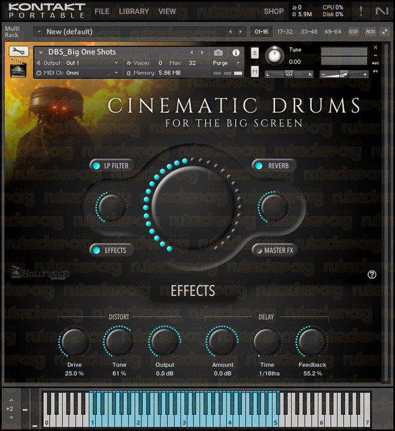This screenshot has width=395, height=431.
Task: Click the Tune value 0.00
Action: [x=295, y=62]
